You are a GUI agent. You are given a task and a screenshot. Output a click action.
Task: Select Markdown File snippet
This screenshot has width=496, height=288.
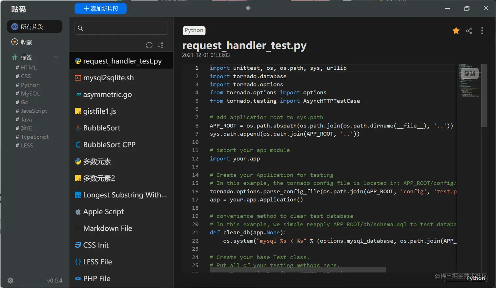tap(121, 228)
